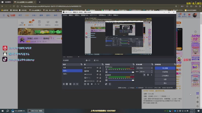Click exit button in controls panel

coord(165,83)
